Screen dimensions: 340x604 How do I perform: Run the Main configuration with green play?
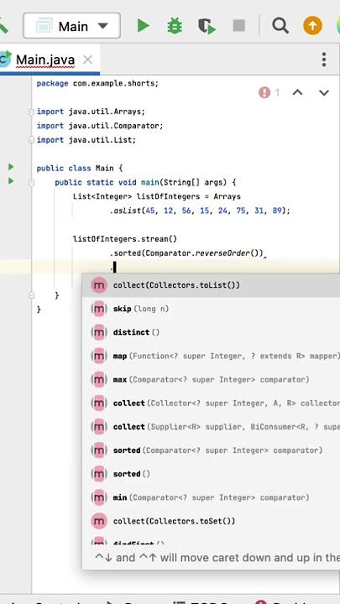pyautogui.click(x=143, y=26)
